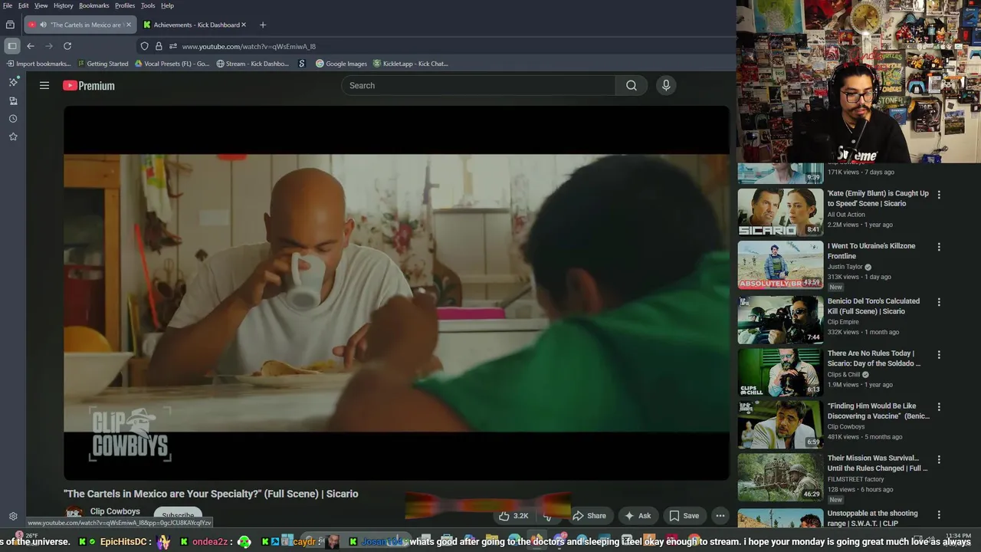Click the Ask button below video
The image size is (981, 552).
coord(638,516)
